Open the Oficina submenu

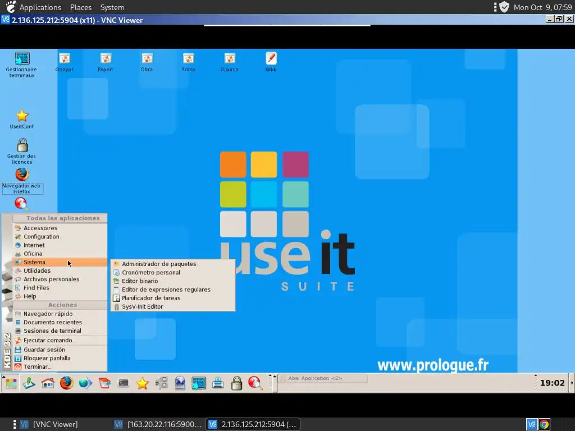point(60,254)
